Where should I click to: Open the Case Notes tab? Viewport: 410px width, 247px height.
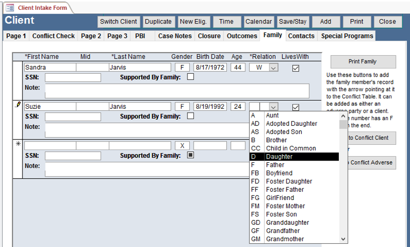[175, 36]
